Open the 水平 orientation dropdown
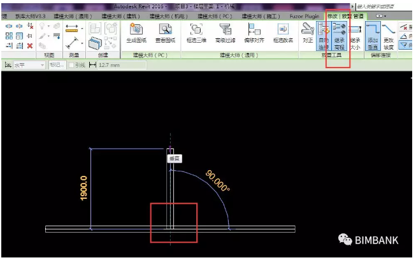The width and height of the screenshot is (416, 260). (x=29, y=65)
